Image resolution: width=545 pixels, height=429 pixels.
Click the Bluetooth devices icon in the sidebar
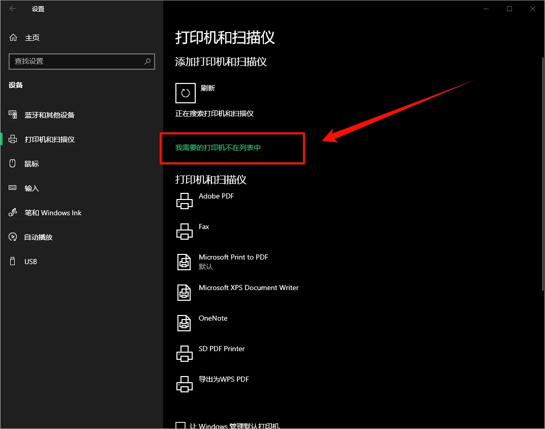click(x=13, y=115)
